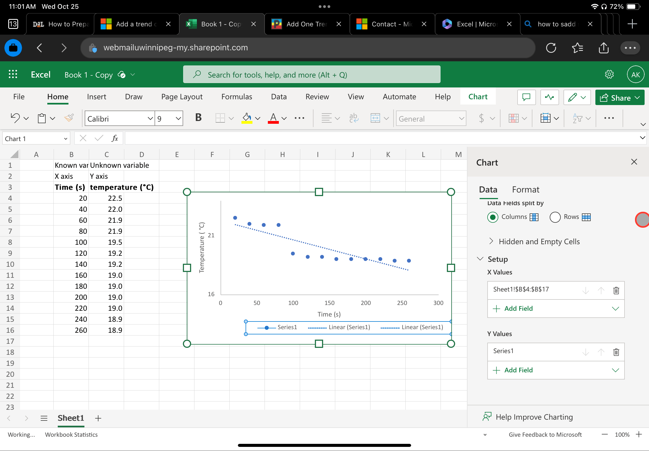Toggle Bold formatting
The image size is (649, 451).
(198, 117)
